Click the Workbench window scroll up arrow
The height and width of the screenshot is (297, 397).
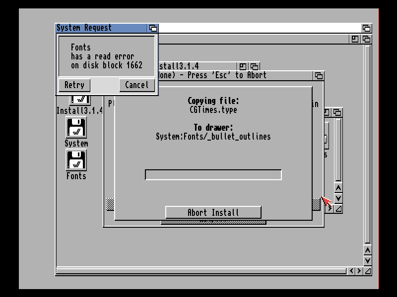coord(367,250)
